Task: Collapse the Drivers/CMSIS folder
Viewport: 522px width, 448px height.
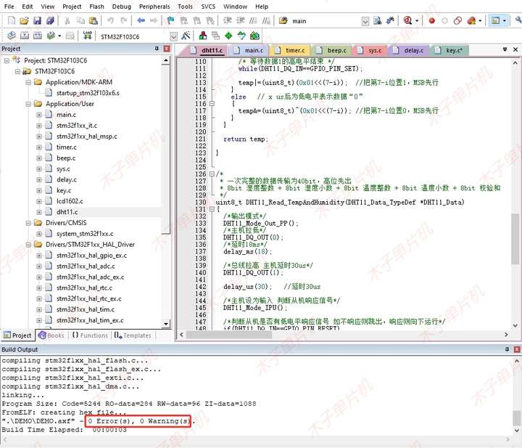Action: pyautogui.click(x=28, y=223)
